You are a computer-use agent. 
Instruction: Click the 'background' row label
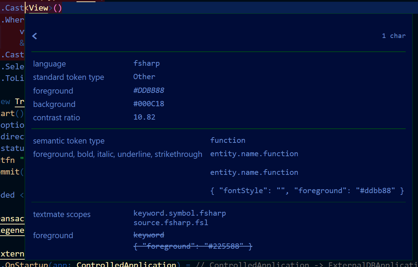[54, 104]
